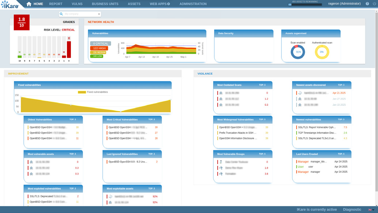Open the language flag selector
Screen dimensions: 378x213
point(371,210)
